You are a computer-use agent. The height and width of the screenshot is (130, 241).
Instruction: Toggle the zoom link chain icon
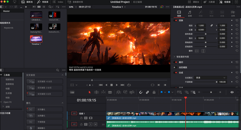(211, 26)
